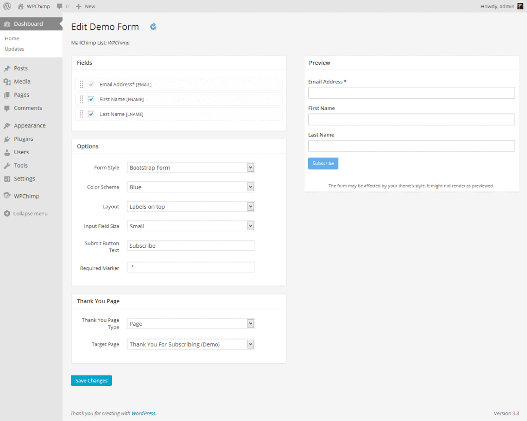Image resolution: width=527 pixels, height=421 pixels.
Task: Follow the WordPress footer link
Action: click(x=144, y=413)
